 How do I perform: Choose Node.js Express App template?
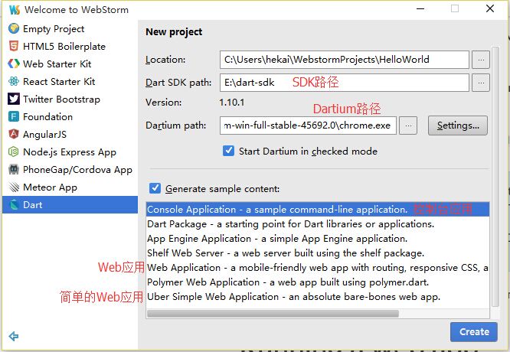[70, 152]
